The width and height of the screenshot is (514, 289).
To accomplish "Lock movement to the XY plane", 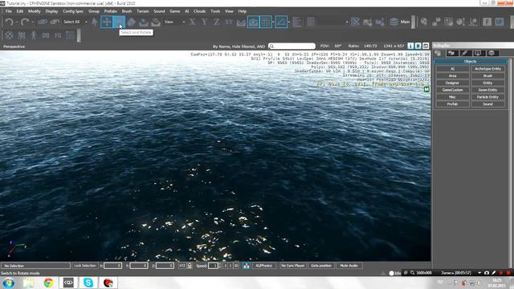I will click(x=228, y=22).
